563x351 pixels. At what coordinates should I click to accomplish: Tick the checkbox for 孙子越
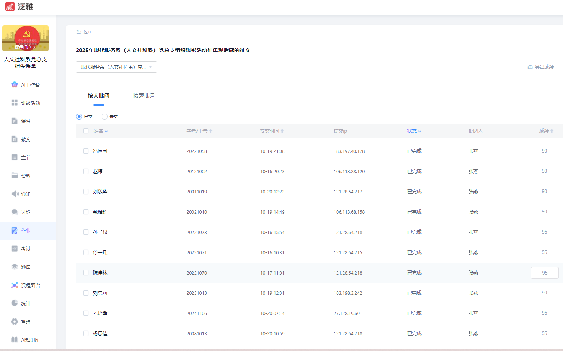tap(86, 232)
